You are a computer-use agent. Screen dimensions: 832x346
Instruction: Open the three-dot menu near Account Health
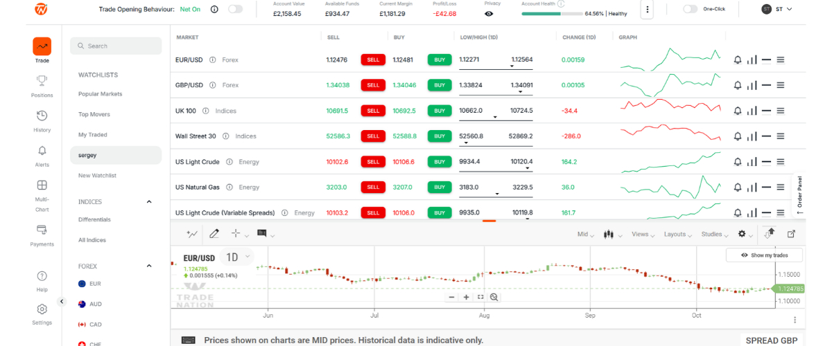648,10
